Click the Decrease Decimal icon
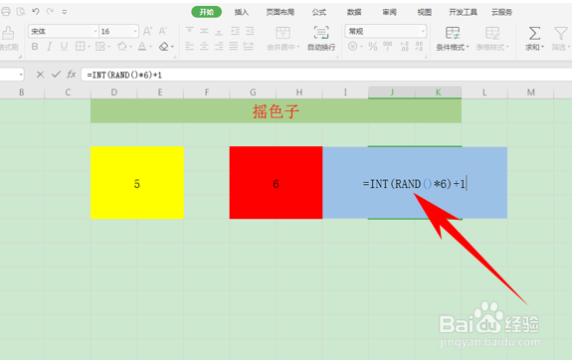Image resolution: width=572 pixels, height=362 pixels. pos(419,47)
